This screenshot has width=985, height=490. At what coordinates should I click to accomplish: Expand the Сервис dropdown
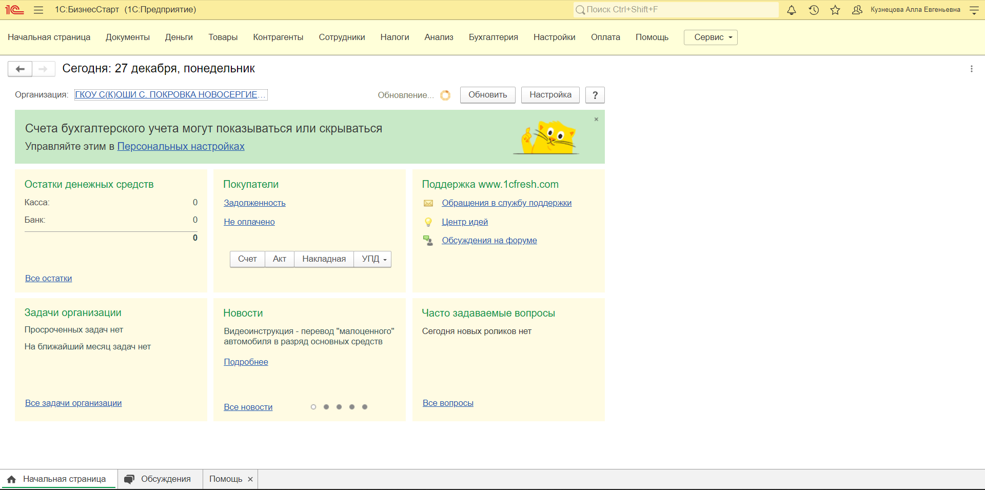pyautogui.click(x=711, y=37)
